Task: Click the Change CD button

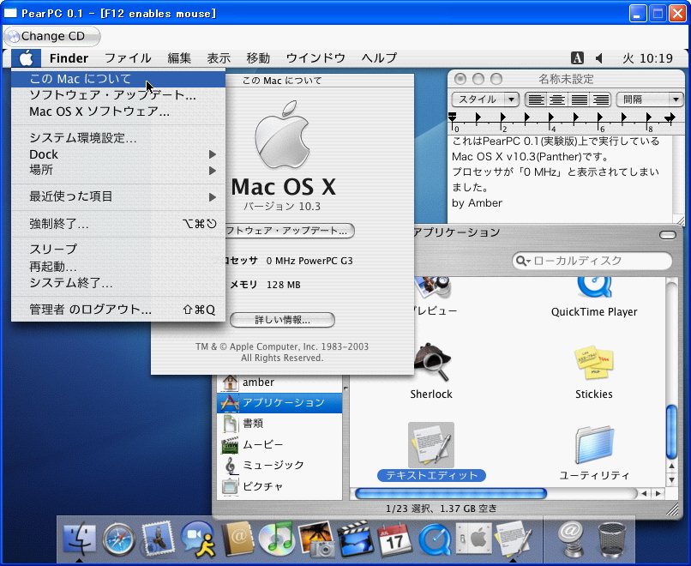Action: 52,36
